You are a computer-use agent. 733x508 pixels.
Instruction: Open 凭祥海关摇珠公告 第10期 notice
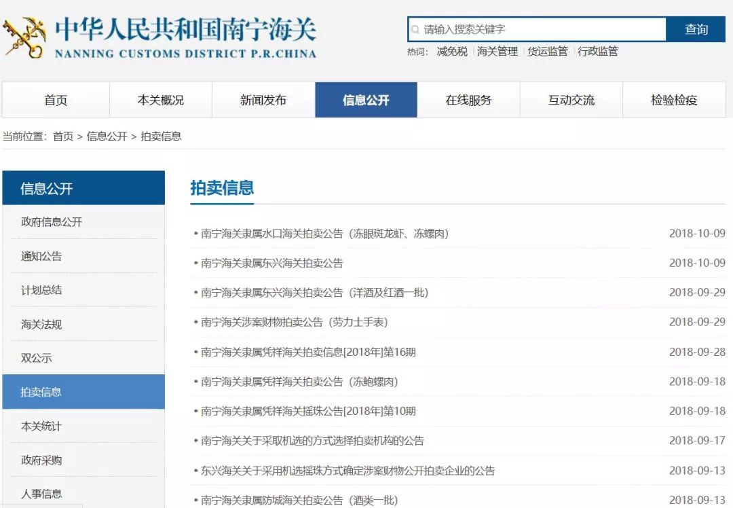[x=308, y=411]
